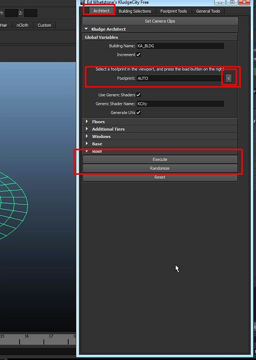256x360 pixels.
Task: Close the KludgeCity window
Action: click(244, 2)
